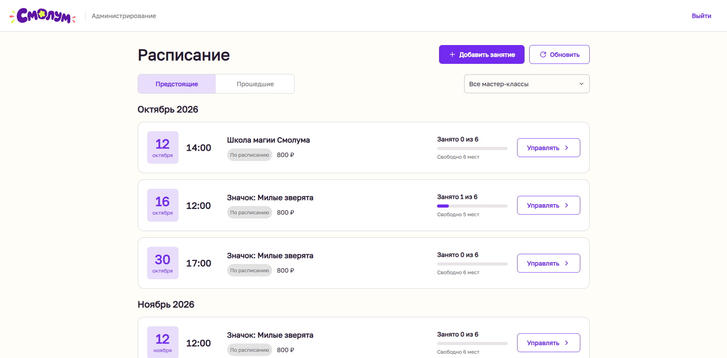Screen dimensions: 727x358
Task: Click occupancy bar of Школа магии Смолума
Action: (x=472, y=148)
